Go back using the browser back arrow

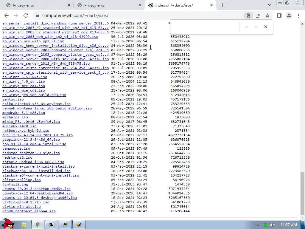click(7, 16)
